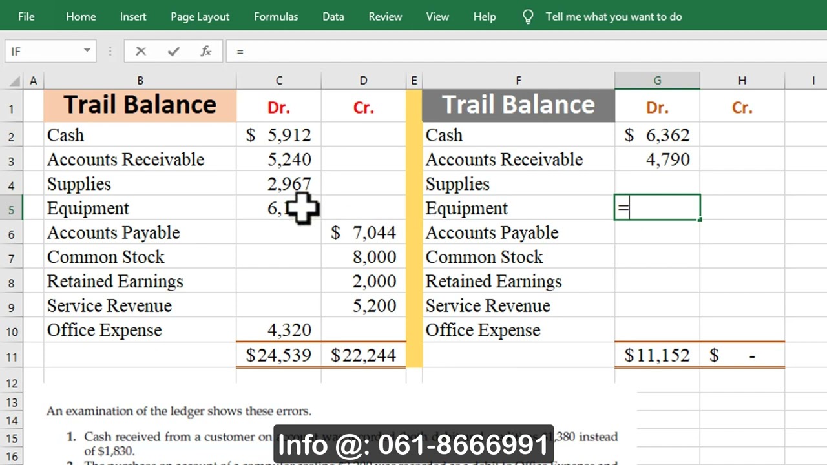Click 'Equipment' label in column B
The height and width of the screenshot is (465, 827).
click(x=88, y=209)
